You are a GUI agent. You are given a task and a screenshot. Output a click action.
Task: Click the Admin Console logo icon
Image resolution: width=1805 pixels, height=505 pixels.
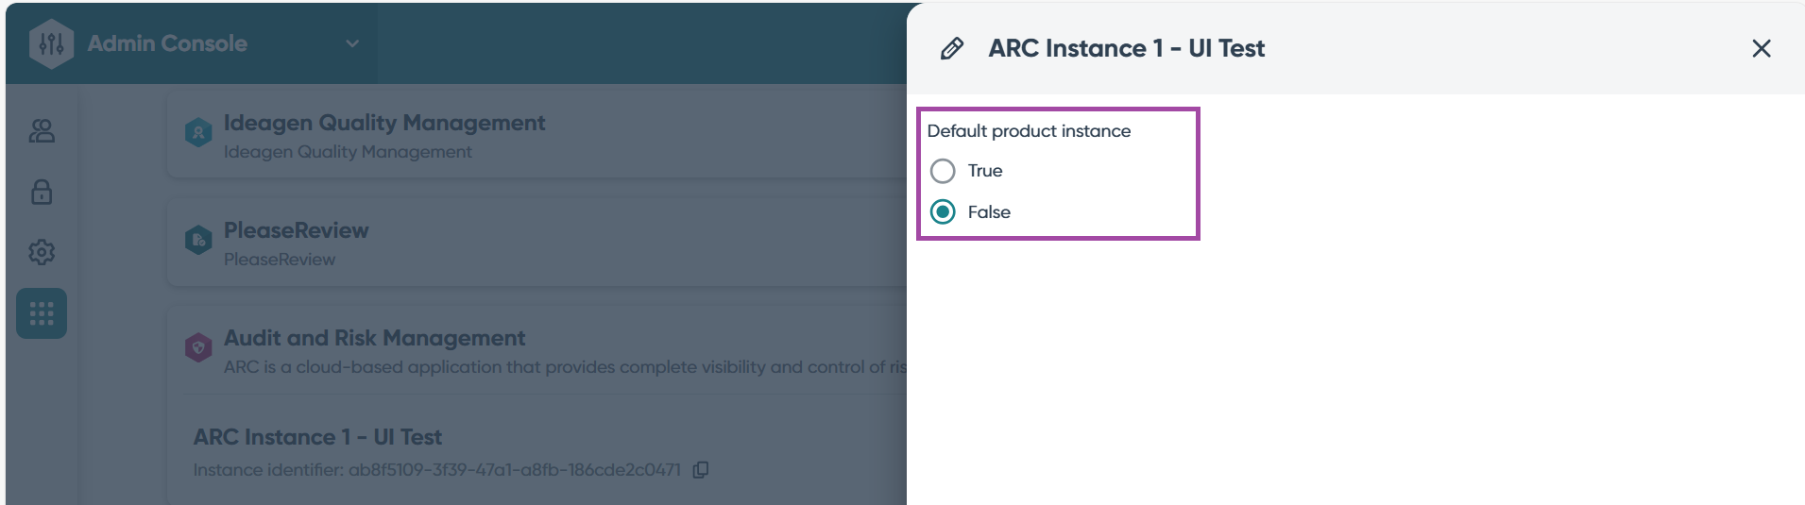(51, 44)
